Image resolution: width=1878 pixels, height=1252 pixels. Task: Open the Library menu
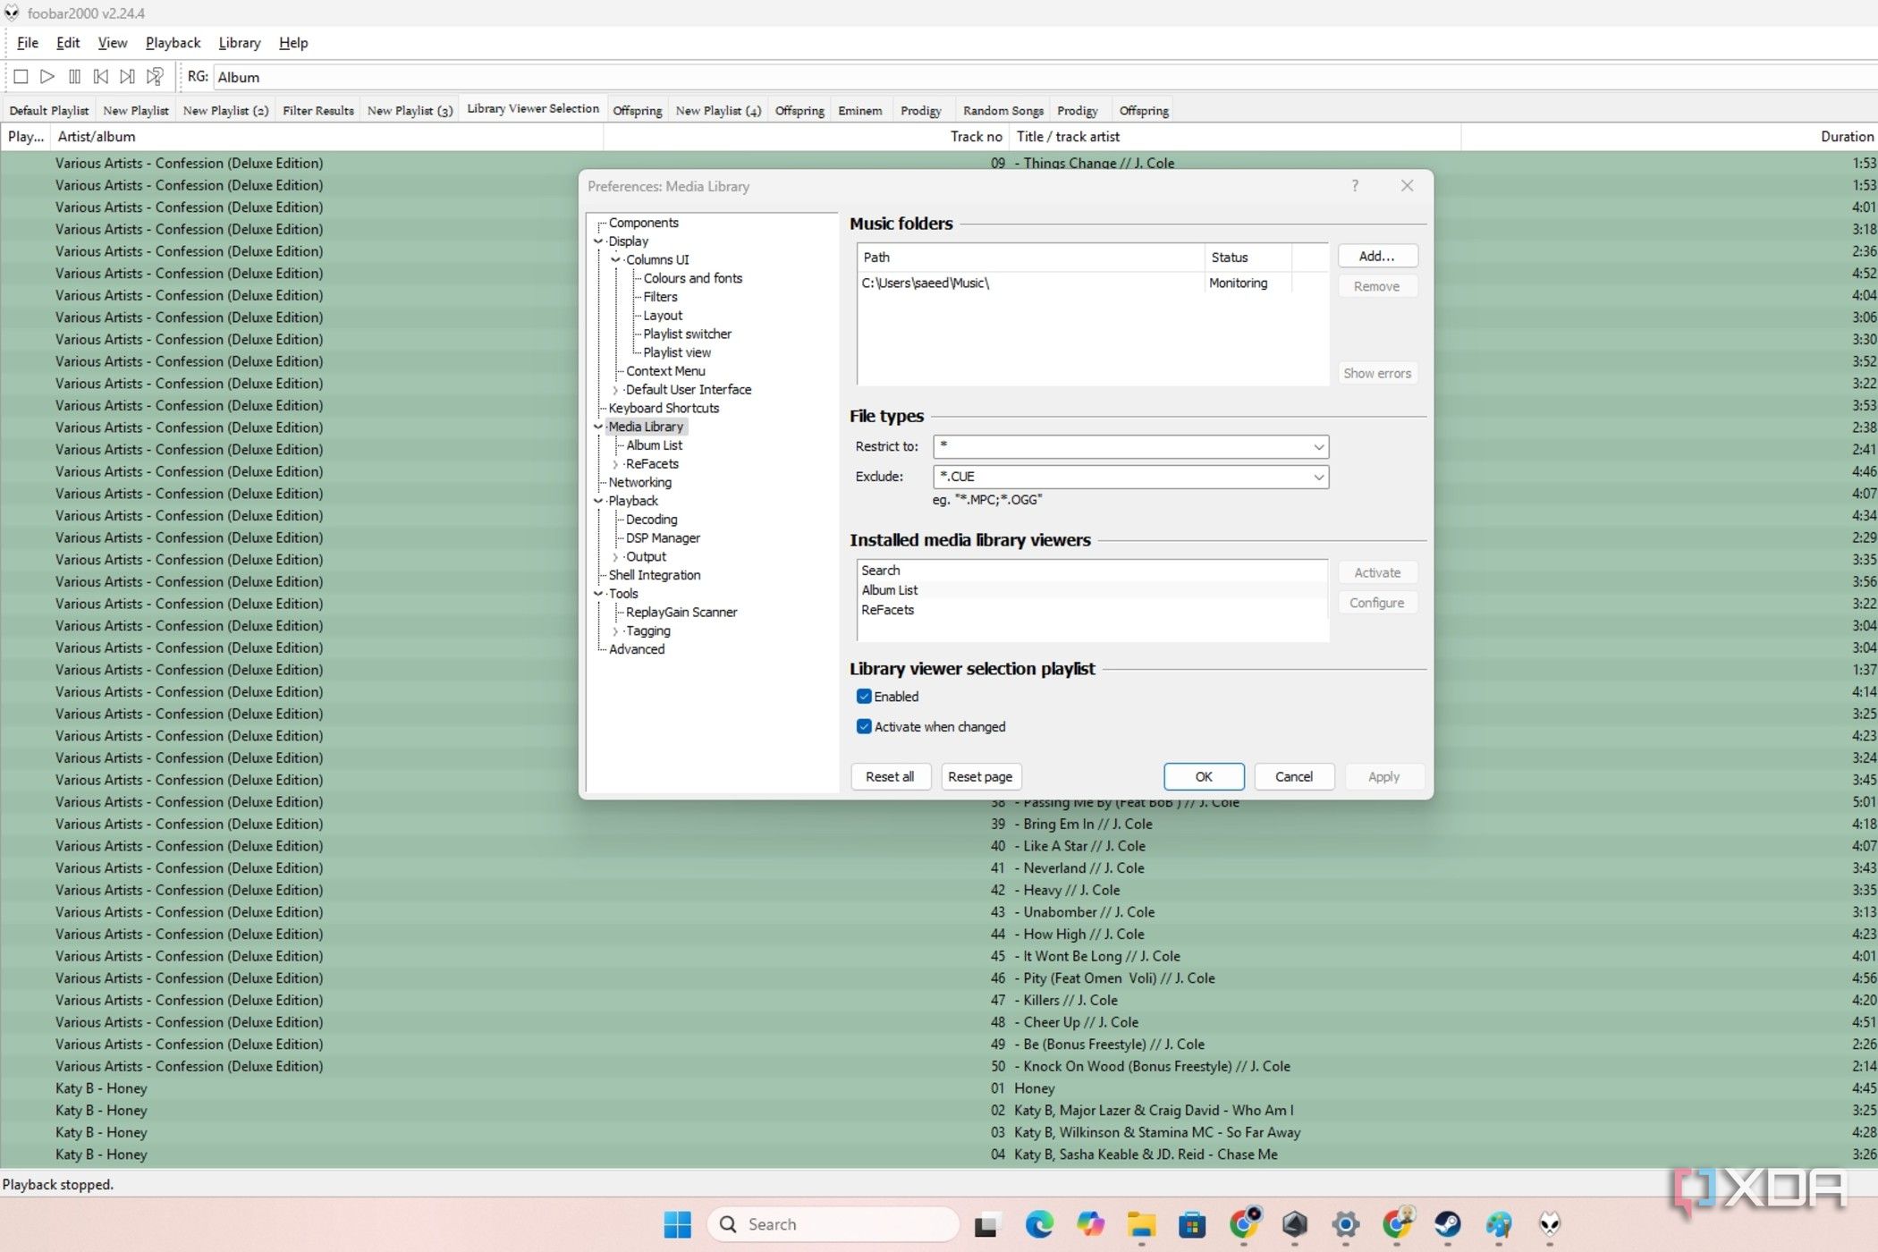tap(240, 42)
